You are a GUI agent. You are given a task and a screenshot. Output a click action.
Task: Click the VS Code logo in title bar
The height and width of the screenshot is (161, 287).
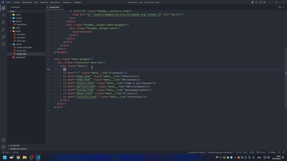pos(3,2)
